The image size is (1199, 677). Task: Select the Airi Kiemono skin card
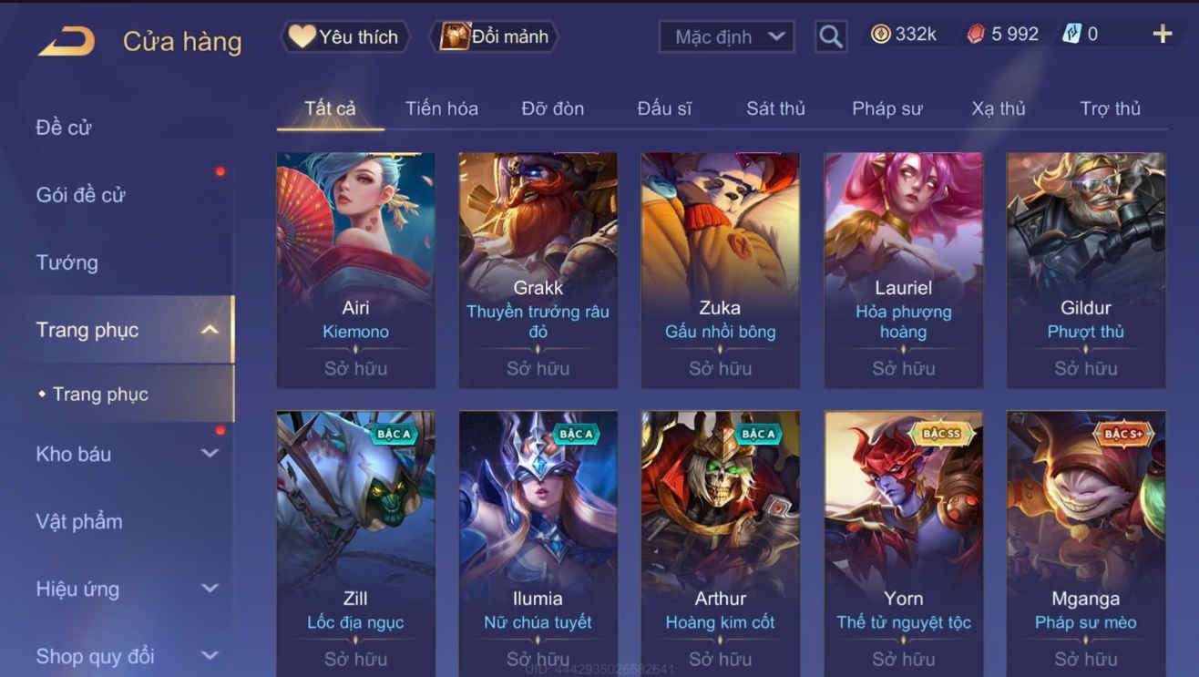(355, 271)
